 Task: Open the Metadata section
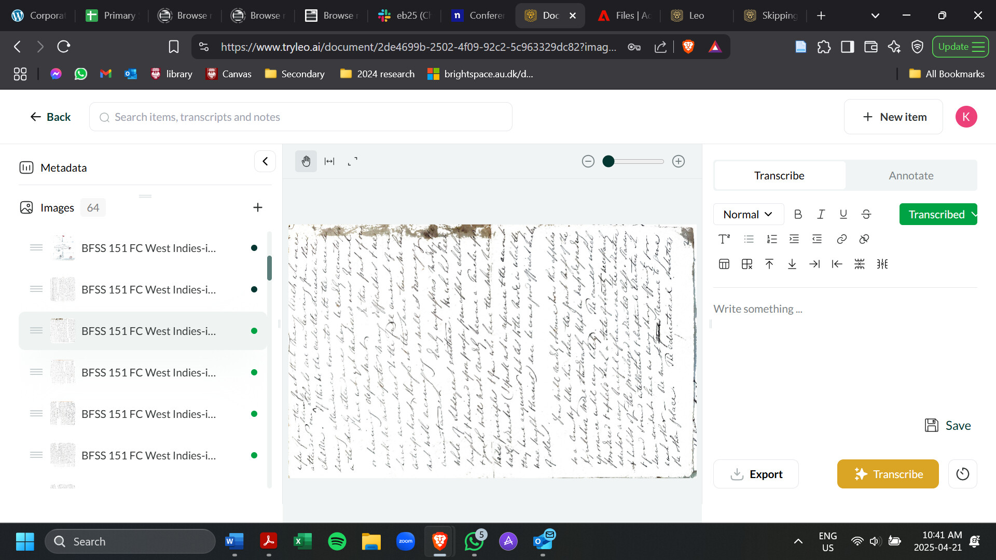63,167
